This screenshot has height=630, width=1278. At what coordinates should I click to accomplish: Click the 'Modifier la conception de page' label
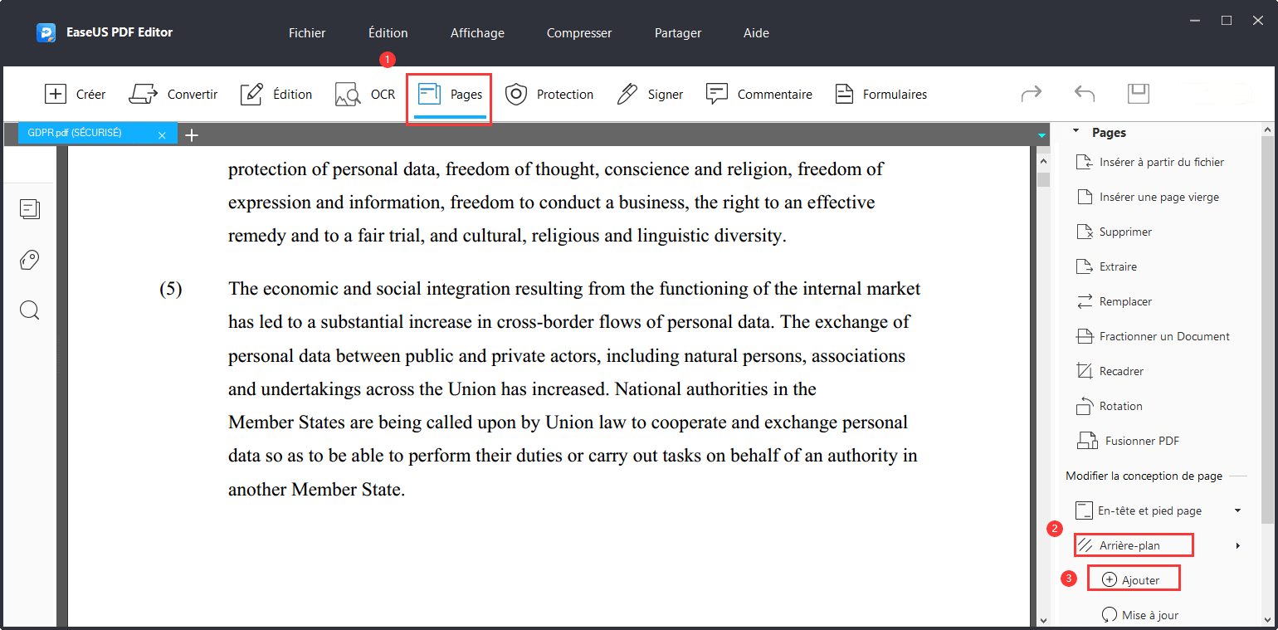pos(1144,476)
